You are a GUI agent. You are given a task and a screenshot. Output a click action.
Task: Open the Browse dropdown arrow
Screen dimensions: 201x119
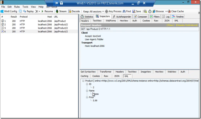coord(166,11)
